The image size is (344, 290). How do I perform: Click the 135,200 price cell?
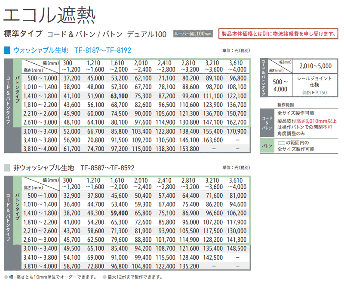(x=190, y=266)
